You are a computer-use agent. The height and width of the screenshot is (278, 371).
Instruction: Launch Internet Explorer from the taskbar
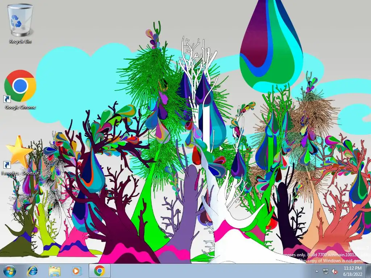pos(32,271)
